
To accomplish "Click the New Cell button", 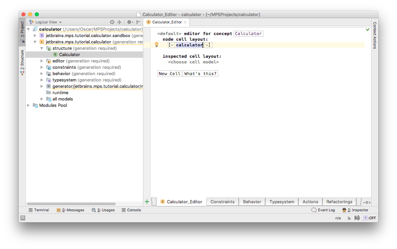I will (x=169, y=73).
